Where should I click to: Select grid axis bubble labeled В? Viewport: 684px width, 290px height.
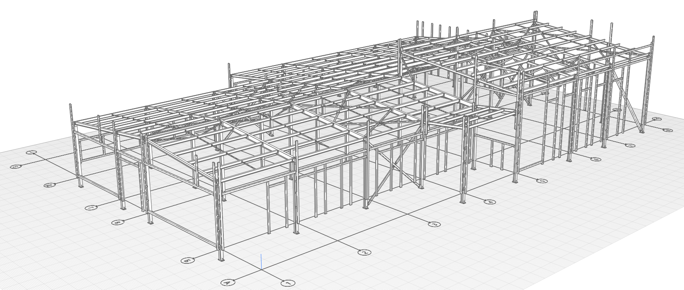118,222
